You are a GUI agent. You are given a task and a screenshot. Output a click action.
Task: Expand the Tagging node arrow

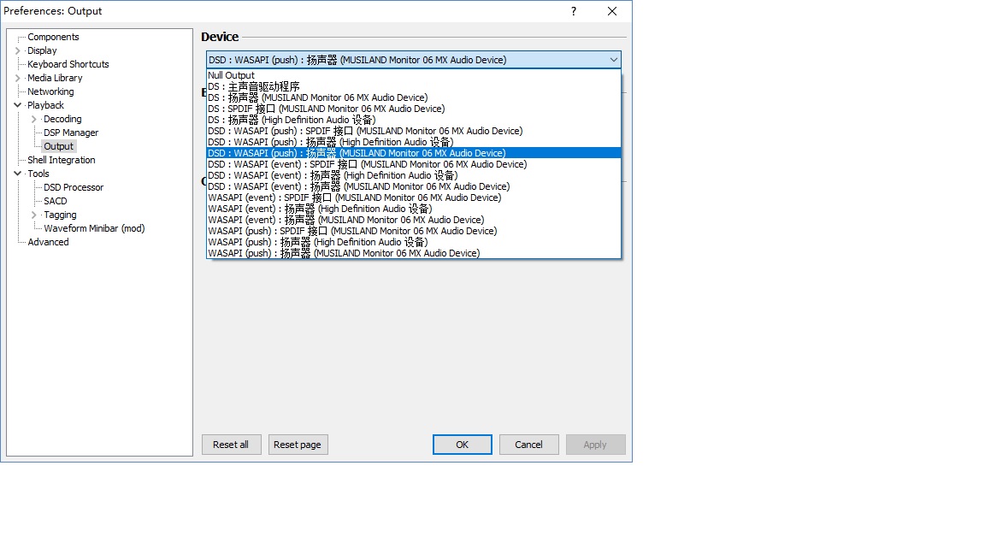click(x=34, y=215)
